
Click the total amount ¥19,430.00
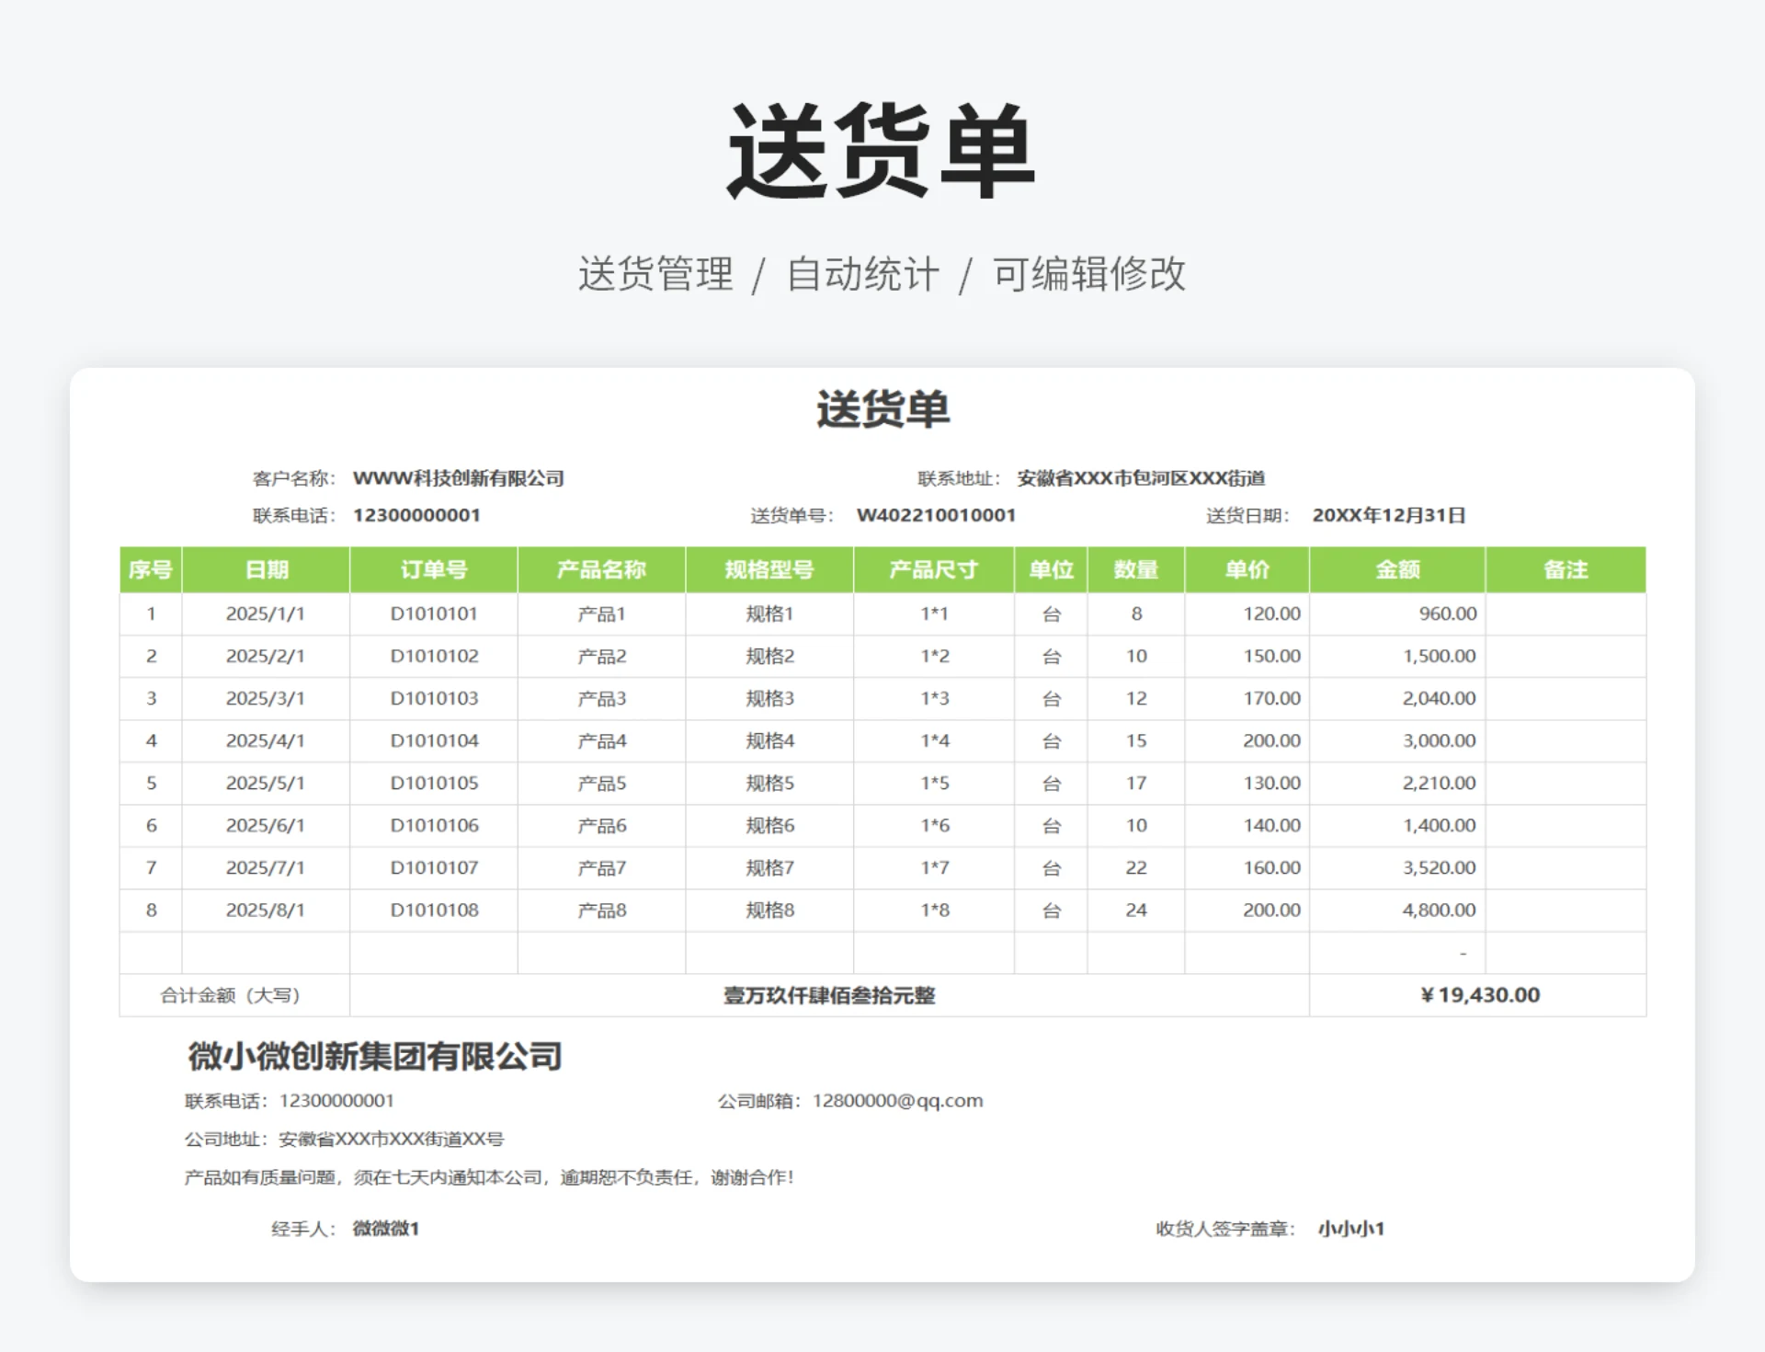[1479, 994]
